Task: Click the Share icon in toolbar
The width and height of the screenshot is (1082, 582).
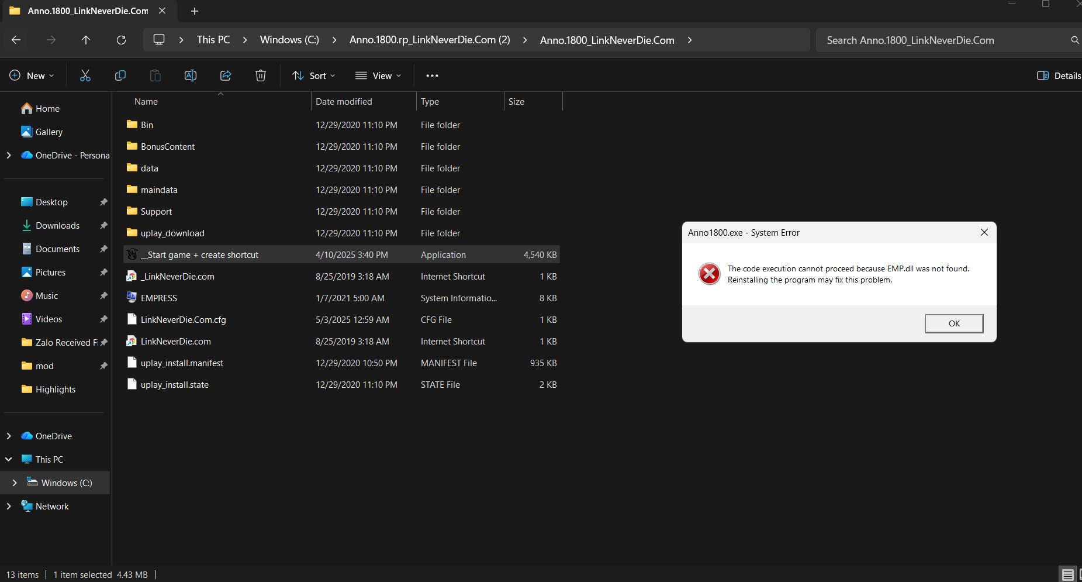Action: 226,75
